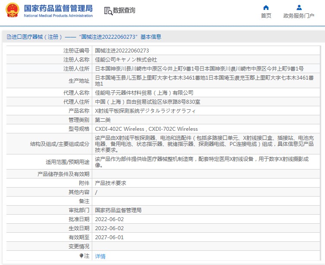The image size is (325, 265).
Task: Select registration number 国械注进20222060273 cell
Action: [122, 51]
